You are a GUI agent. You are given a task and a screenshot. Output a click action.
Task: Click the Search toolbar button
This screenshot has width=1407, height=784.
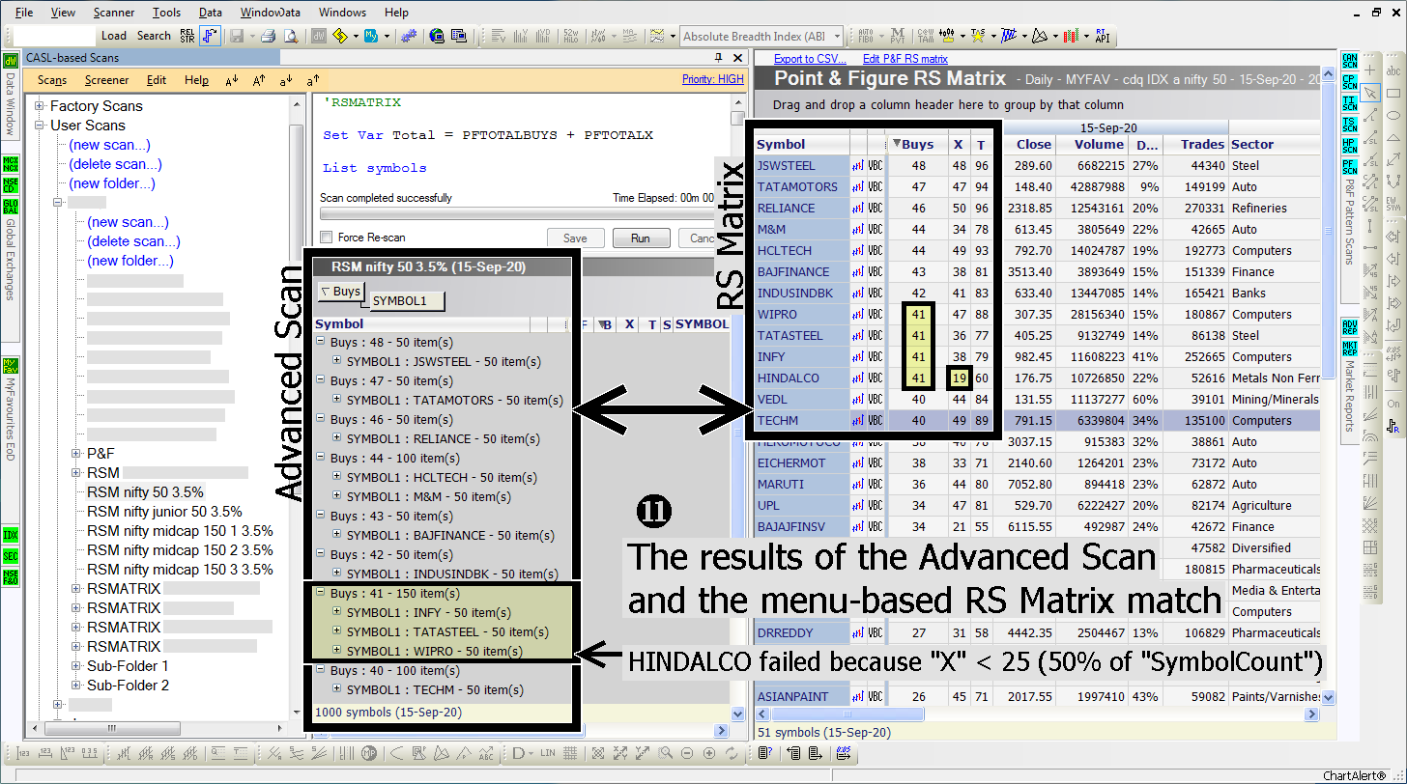154,36
